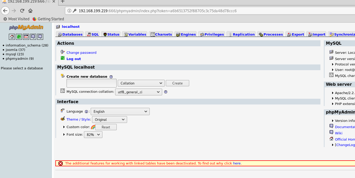The width and height of the screenshot is (355, 178).
Task: Click the Create database button
Action: click(177, 83)
